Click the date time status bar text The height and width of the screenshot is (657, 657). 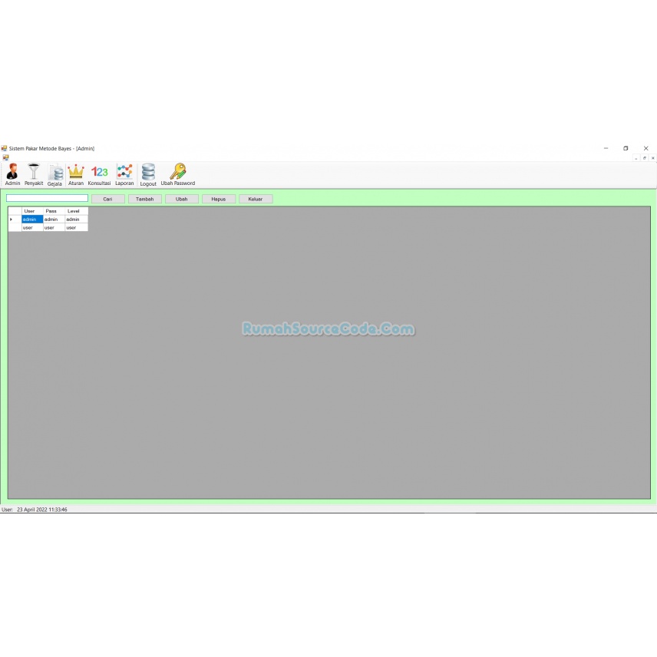[42, 510]
